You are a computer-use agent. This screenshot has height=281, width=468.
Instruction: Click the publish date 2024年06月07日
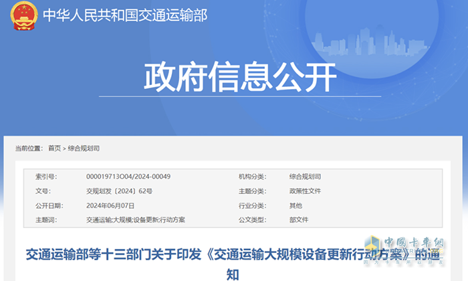pyautogui.click(x=110, y=205)
